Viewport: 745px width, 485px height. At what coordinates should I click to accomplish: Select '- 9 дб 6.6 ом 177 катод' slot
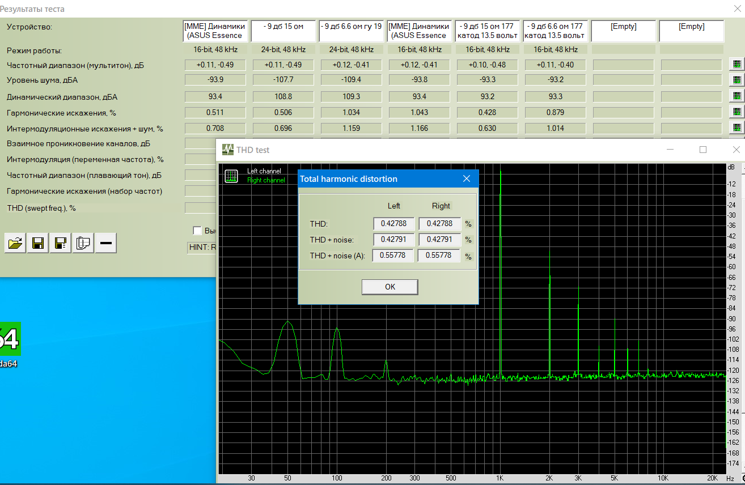pos(555,31)
